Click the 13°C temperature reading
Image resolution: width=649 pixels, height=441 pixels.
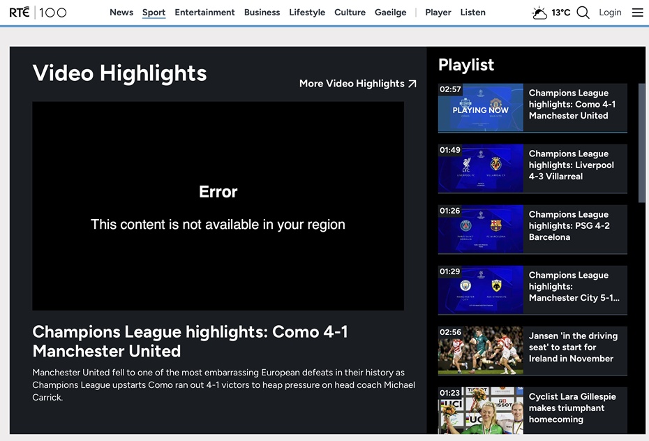point(561,13)
